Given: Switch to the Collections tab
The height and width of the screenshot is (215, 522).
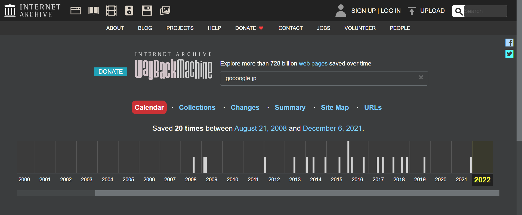Looking at the screenshot, I should 197,108.
